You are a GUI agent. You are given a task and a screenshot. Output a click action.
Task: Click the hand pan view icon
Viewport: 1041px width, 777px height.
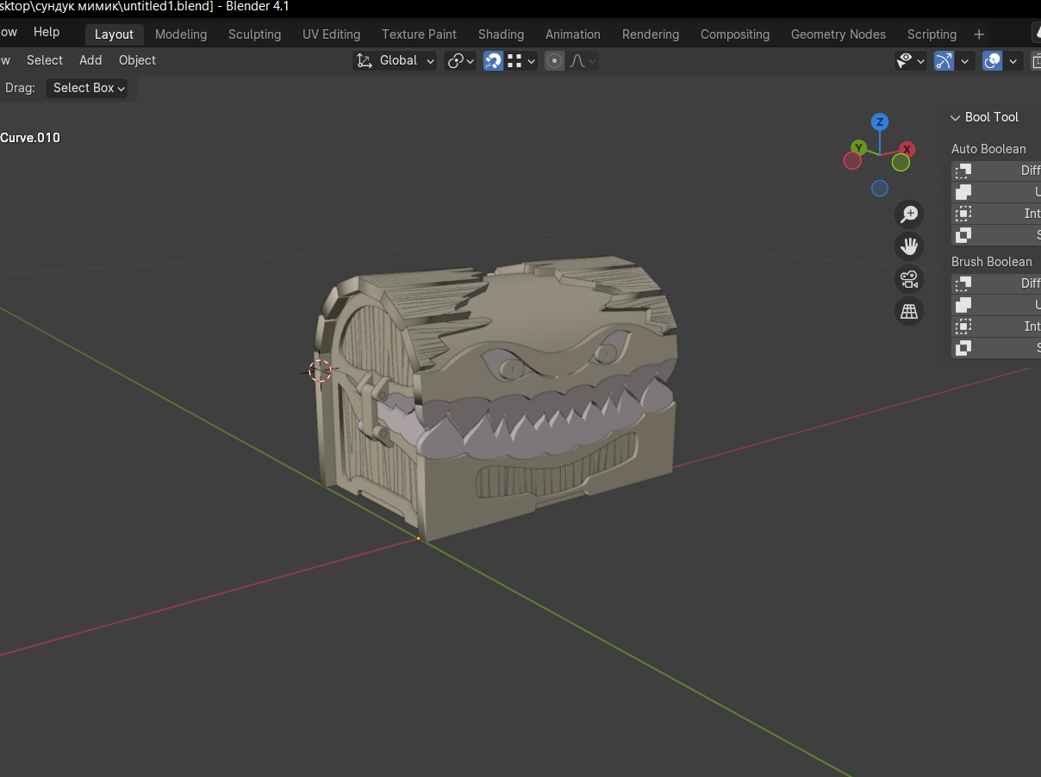pyautogui.click(x=909, y=246)
